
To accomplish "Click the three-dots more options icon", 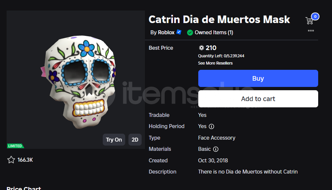I will click(311, 31).
